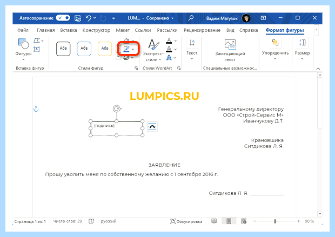This screenshot has width=335, height=237.
Task: Click the Draw Text Box icon
Action: [x=37, y=49]
